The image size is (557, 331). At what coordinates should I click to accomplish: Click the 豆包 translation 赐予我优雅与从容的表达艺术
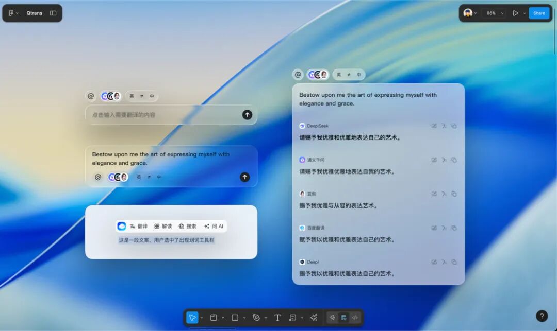tap(339, 205)
